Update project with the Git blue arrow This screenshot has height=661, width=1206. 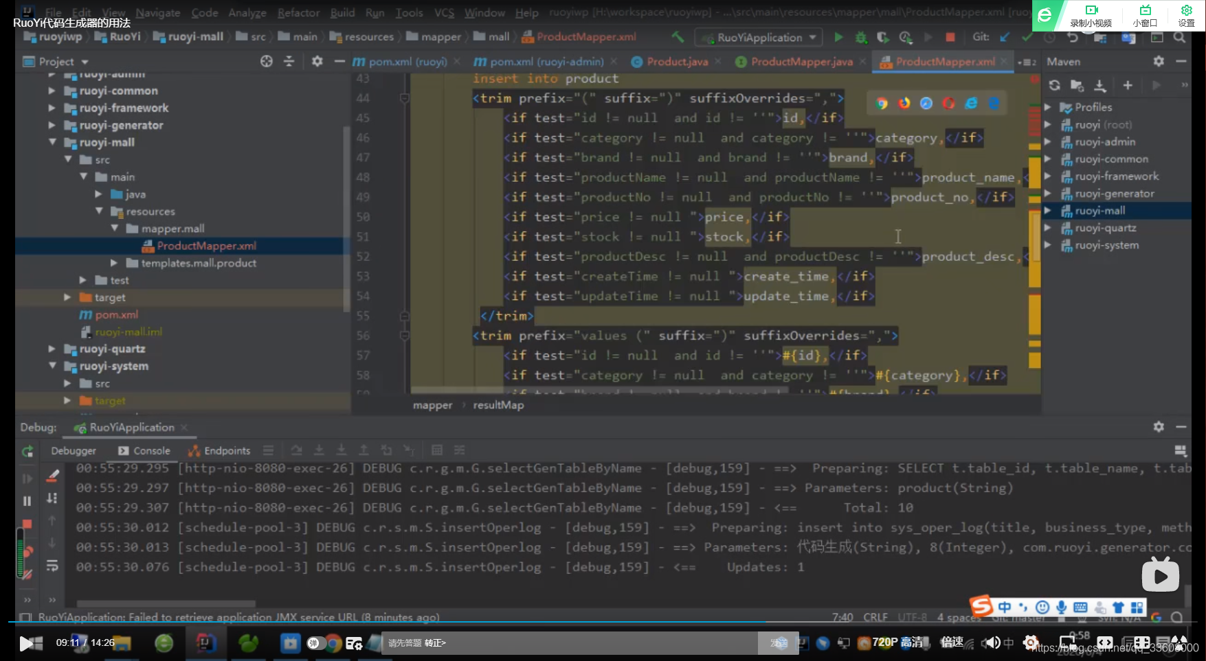point(1005,37)
